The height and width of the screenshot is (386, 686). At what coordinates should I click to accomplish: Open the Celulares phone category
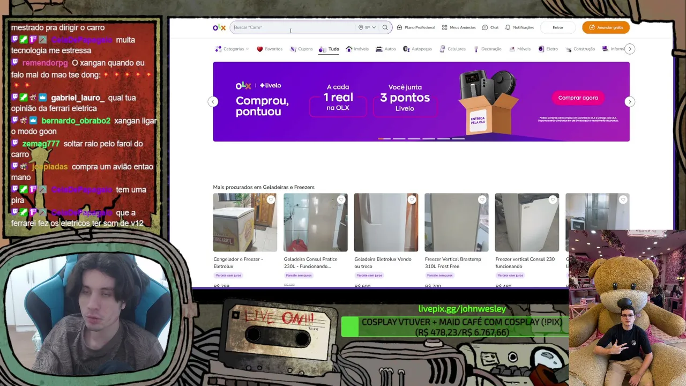pyautogui.click(x=452, y=49)
